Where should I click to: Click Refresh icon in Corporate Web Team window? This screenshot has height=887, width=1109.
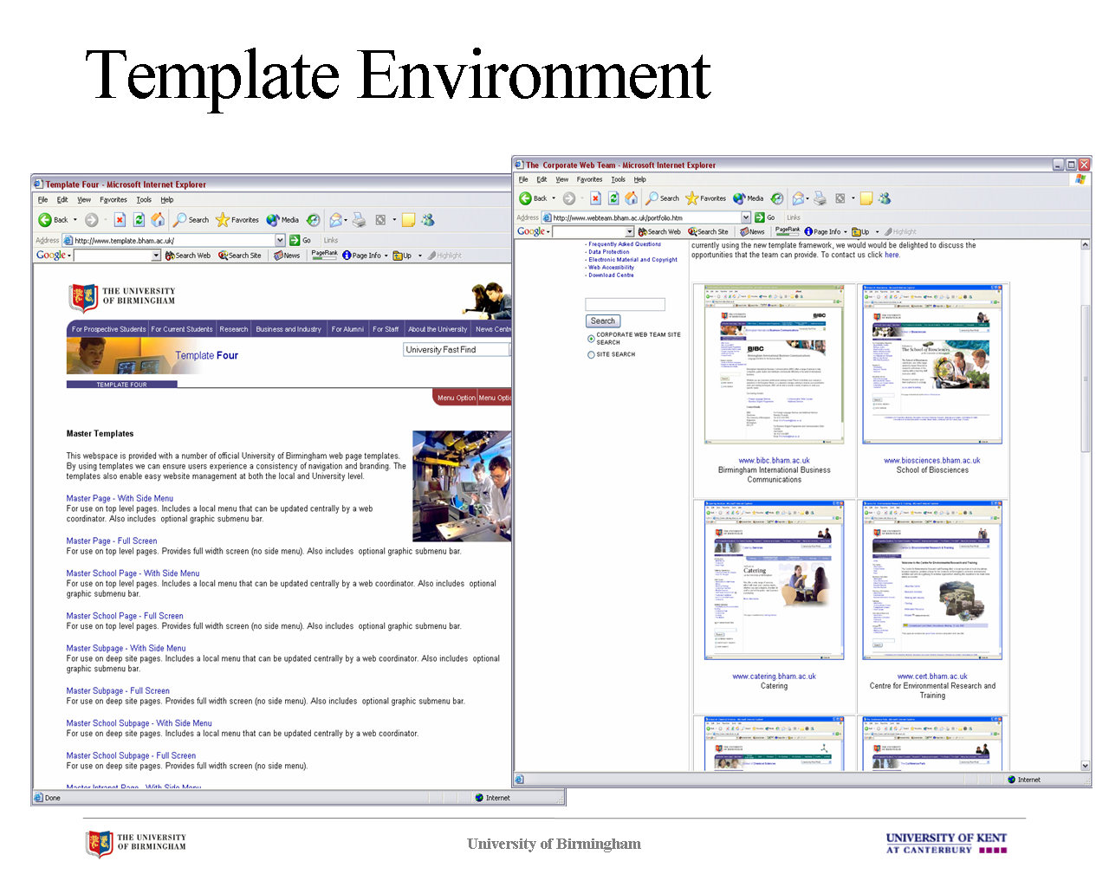point(613,198)
